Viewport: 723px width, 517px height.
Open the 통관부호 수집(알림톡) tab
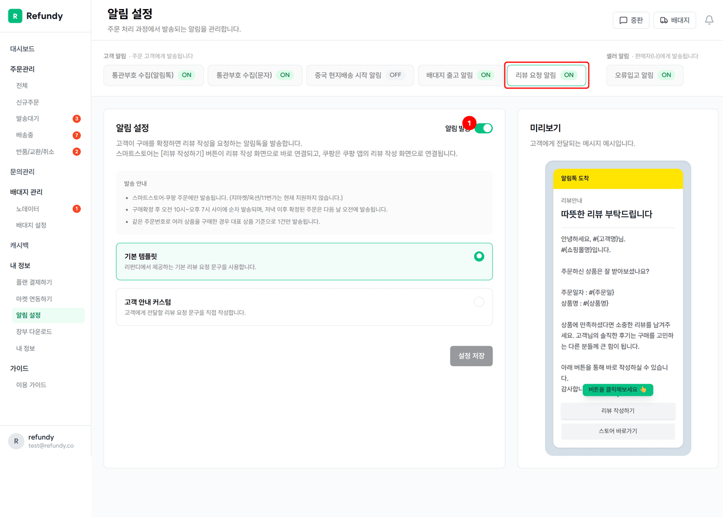(x=154, y=75)
